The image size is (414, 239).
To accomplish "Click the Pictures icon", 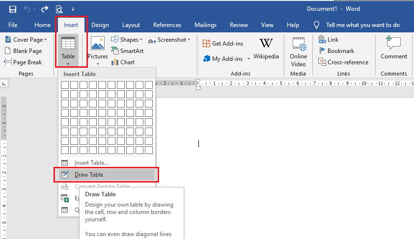I will (98, 43).
